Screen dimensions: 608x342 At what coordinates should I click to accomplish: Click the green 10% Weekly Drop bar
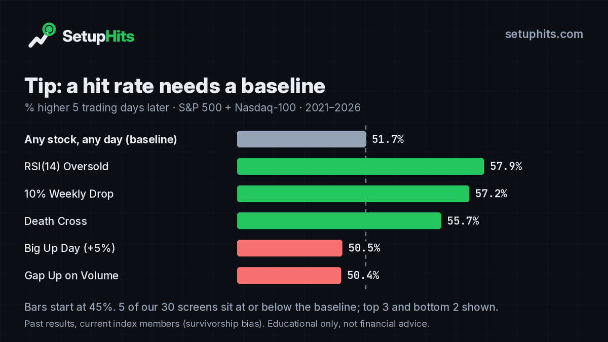tap(353, 194)
